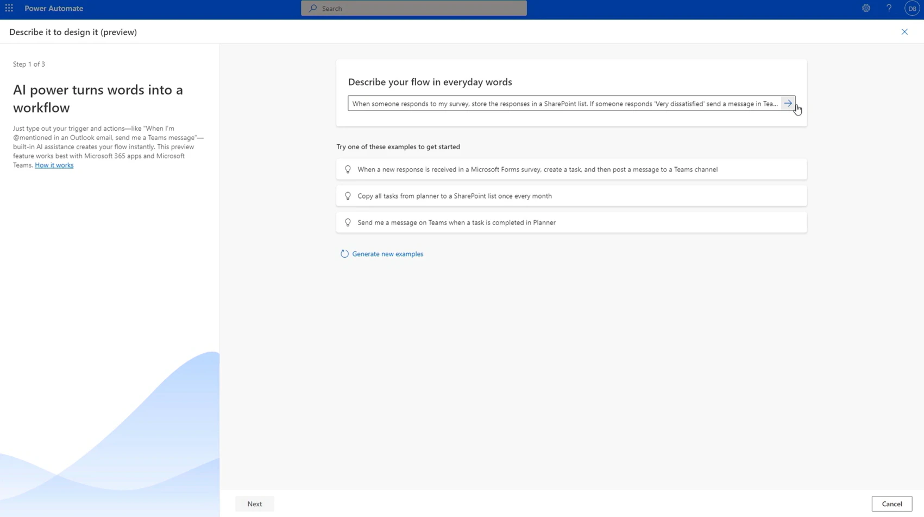The image size is (924, 517).
Task: Click the Try one of these examples text
Action: coord(398,147)
